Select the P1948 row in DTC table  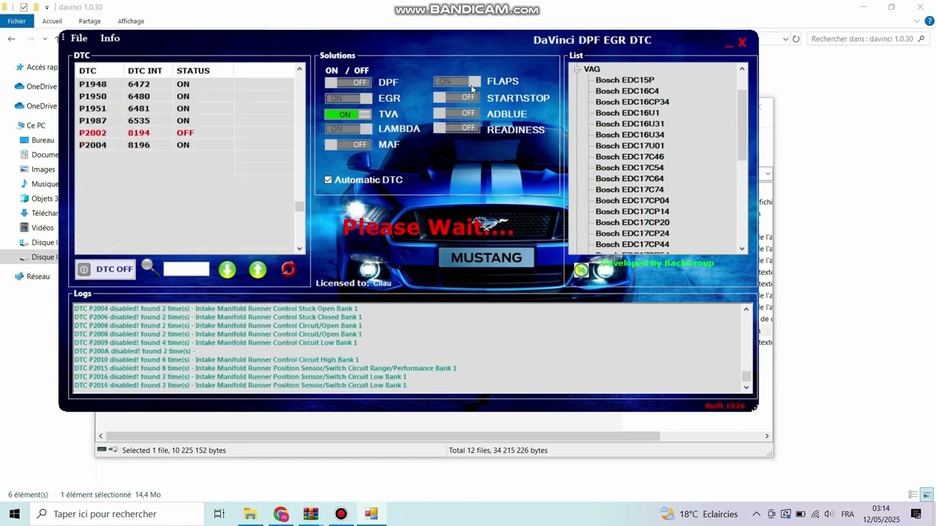click(x=185, y=84)
